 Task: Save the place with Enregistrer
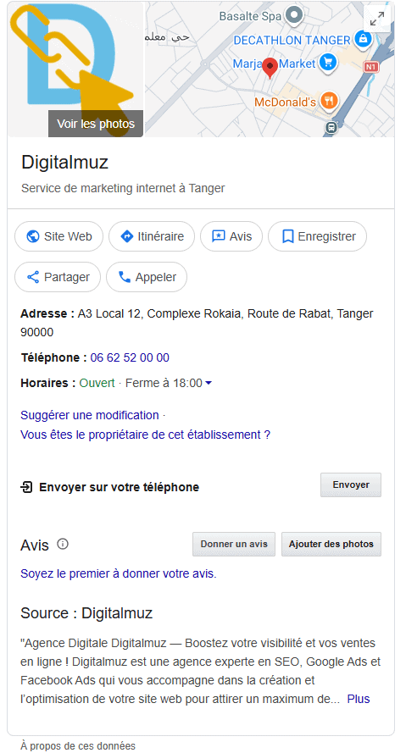pos(317,236)
